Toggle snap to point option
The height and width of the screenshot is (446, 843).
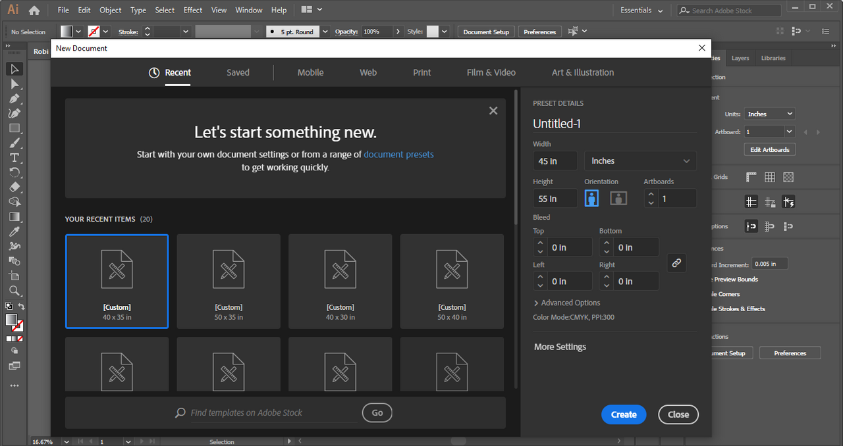tap(751, 226)
